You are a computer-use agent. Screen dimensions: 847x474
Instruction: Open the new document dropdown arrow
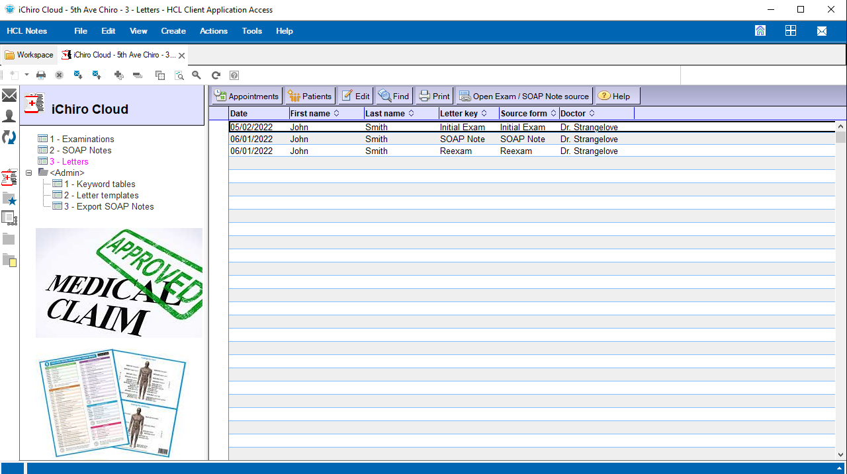click(x=27, y=75)
